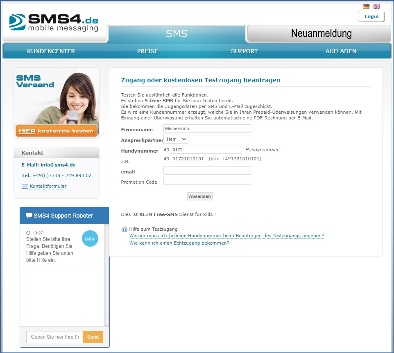Open the Herr salutation dropdown
This screenshot has width=394, height=353.
tap(176, 139)
